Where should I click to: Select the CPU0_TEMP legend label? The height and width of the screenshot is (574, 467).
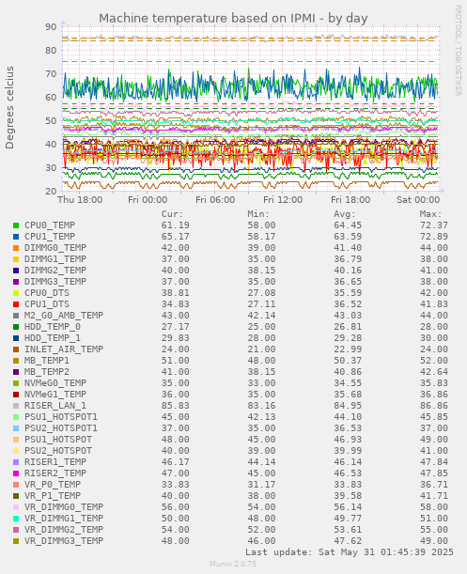pyautogui.click(x=50, y=225)
